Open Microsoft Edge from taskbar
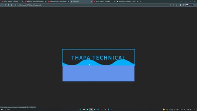Image resolution: width=197 pixels, height=111 pixels. coord(80,109)
